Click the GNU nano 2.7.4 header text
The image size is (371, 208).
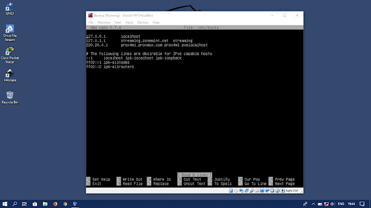coord(106,28)
